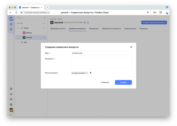Click the help icon next to Описание

pos(54,59)
